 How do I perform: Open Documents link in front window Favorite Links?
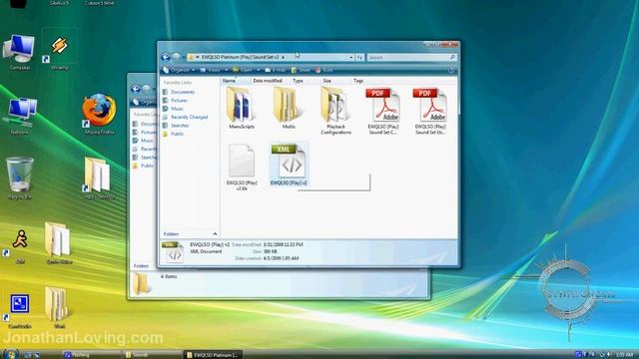[x=179, y=92]
